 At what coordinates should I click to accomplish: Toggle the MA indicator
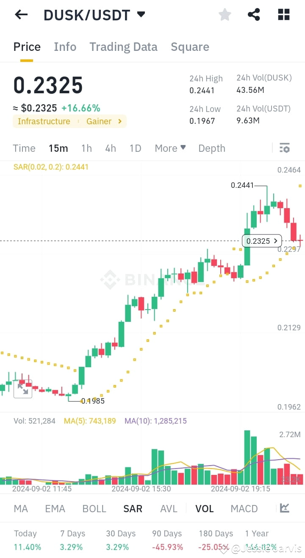(x=20, y=508)
